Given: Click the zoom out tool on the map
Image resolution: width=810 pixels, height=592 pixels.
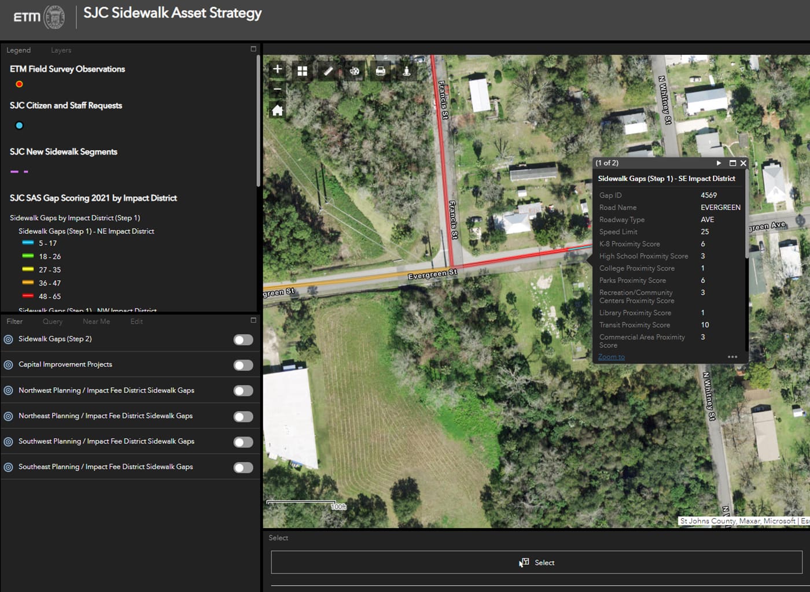Looking at the screenshot, I should (x=277, y=90).
